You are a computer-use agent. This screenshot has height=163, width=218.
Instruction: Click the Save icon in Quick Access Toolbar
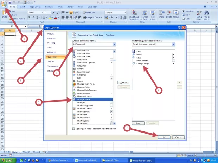(x=10, y=2)
